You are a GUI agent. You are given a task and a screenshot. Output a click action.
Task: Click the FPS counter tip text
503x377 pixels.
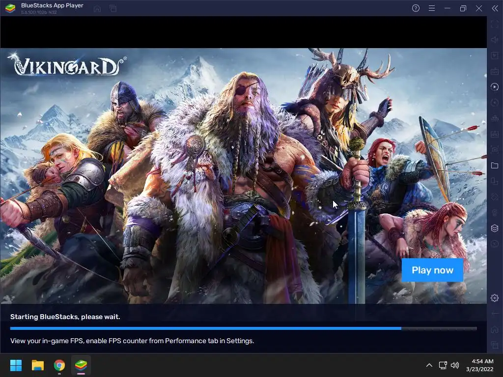132,341
